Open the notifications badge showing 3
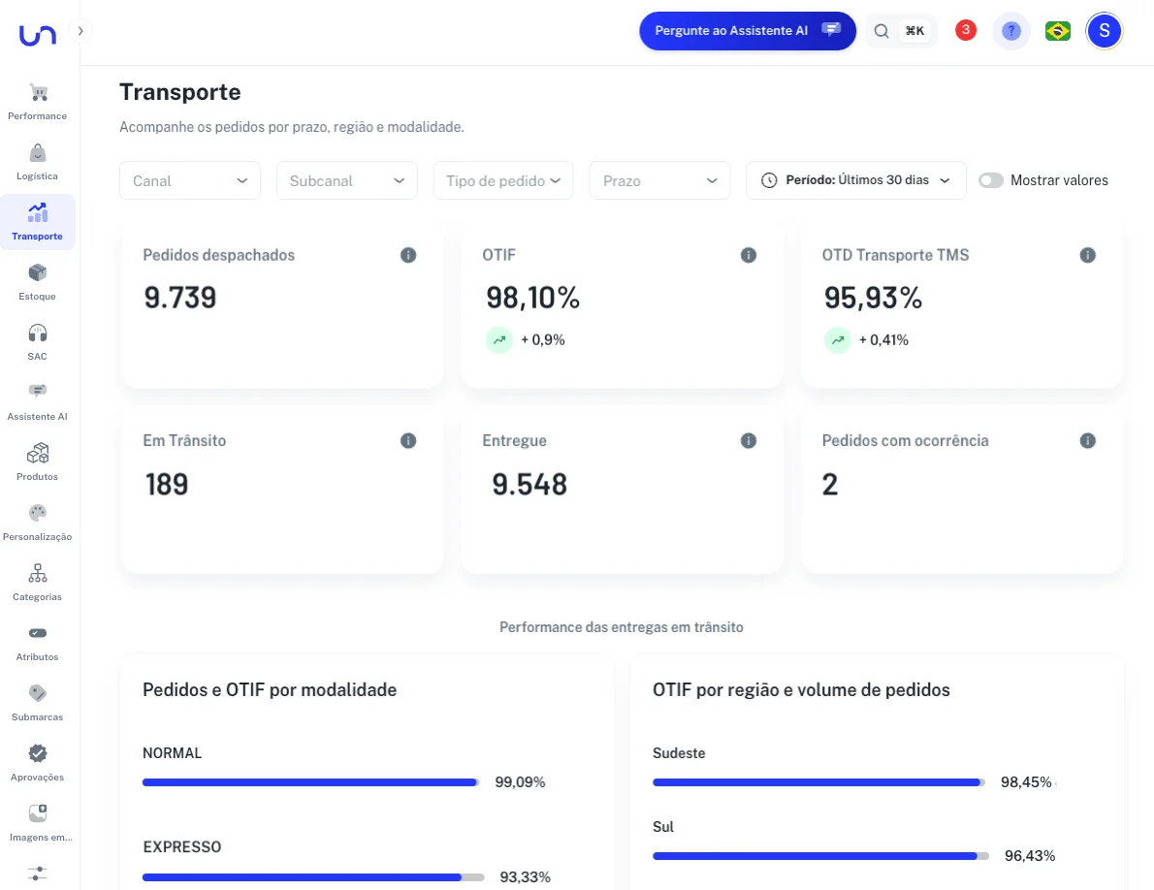 point(965,31)
